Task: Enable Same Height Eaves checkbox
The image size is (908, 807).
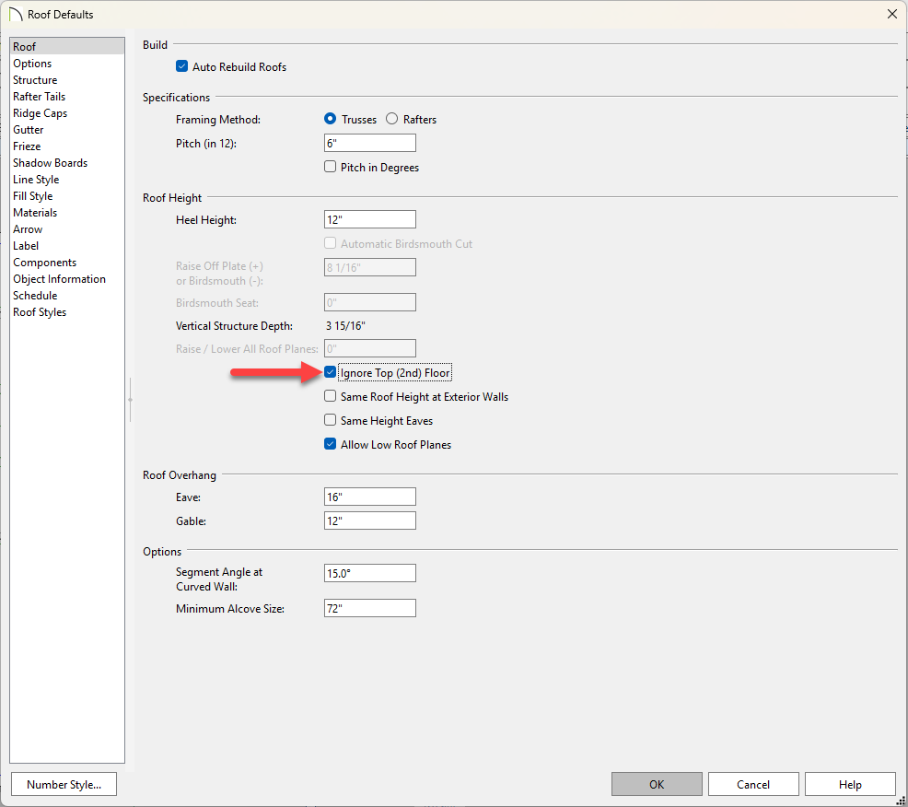Action: [x=330, y=420]
